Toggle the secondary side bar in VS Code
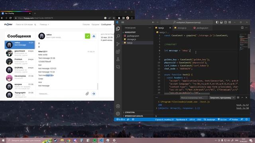 tap(226, 22)
